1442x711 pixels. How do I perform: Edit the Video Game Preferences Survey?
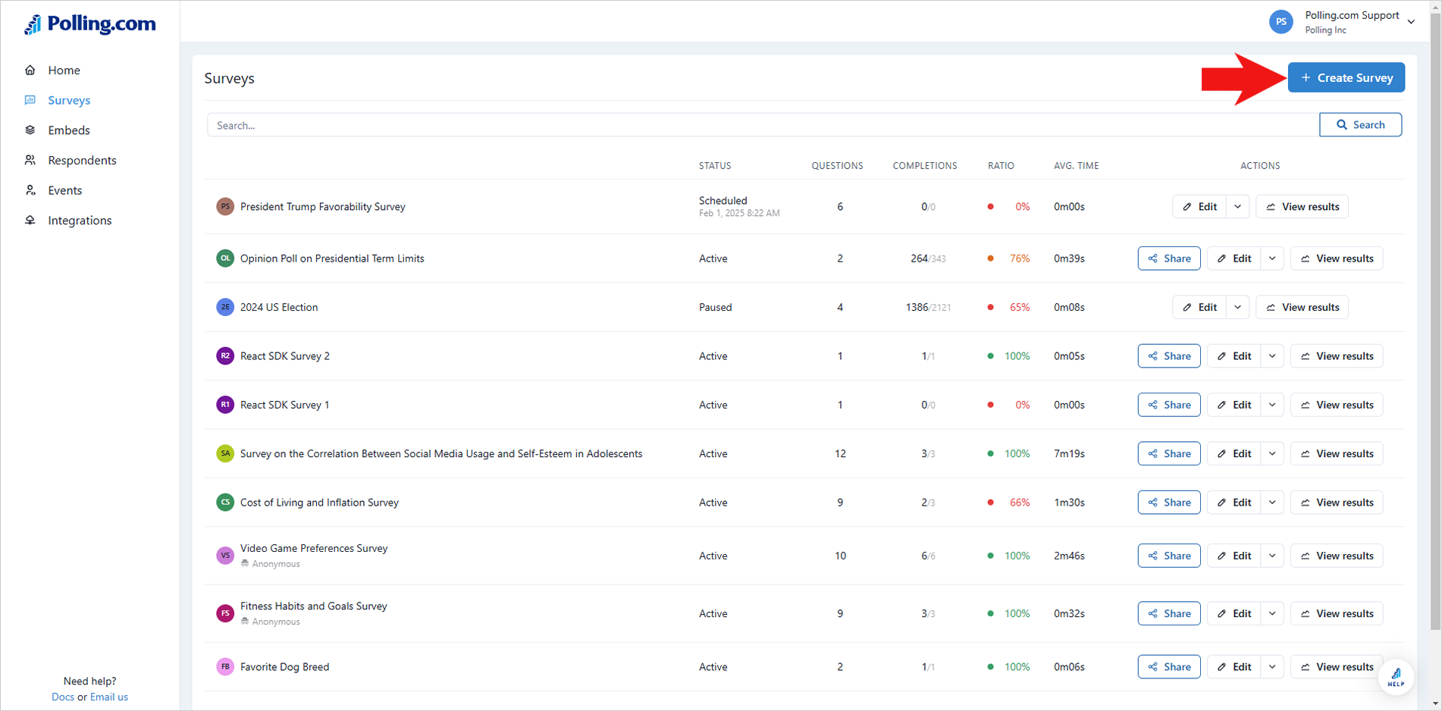[x=1234, y=556]
